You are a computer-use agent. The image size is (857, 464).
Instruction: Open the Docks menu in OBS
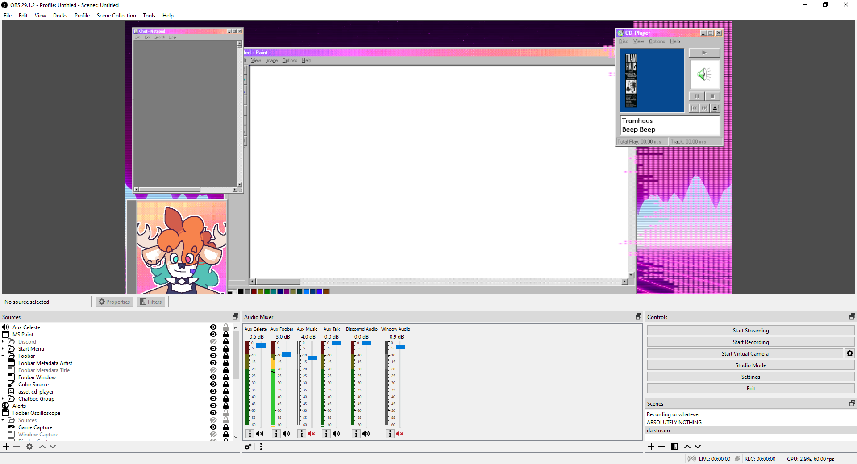point(60,15)
